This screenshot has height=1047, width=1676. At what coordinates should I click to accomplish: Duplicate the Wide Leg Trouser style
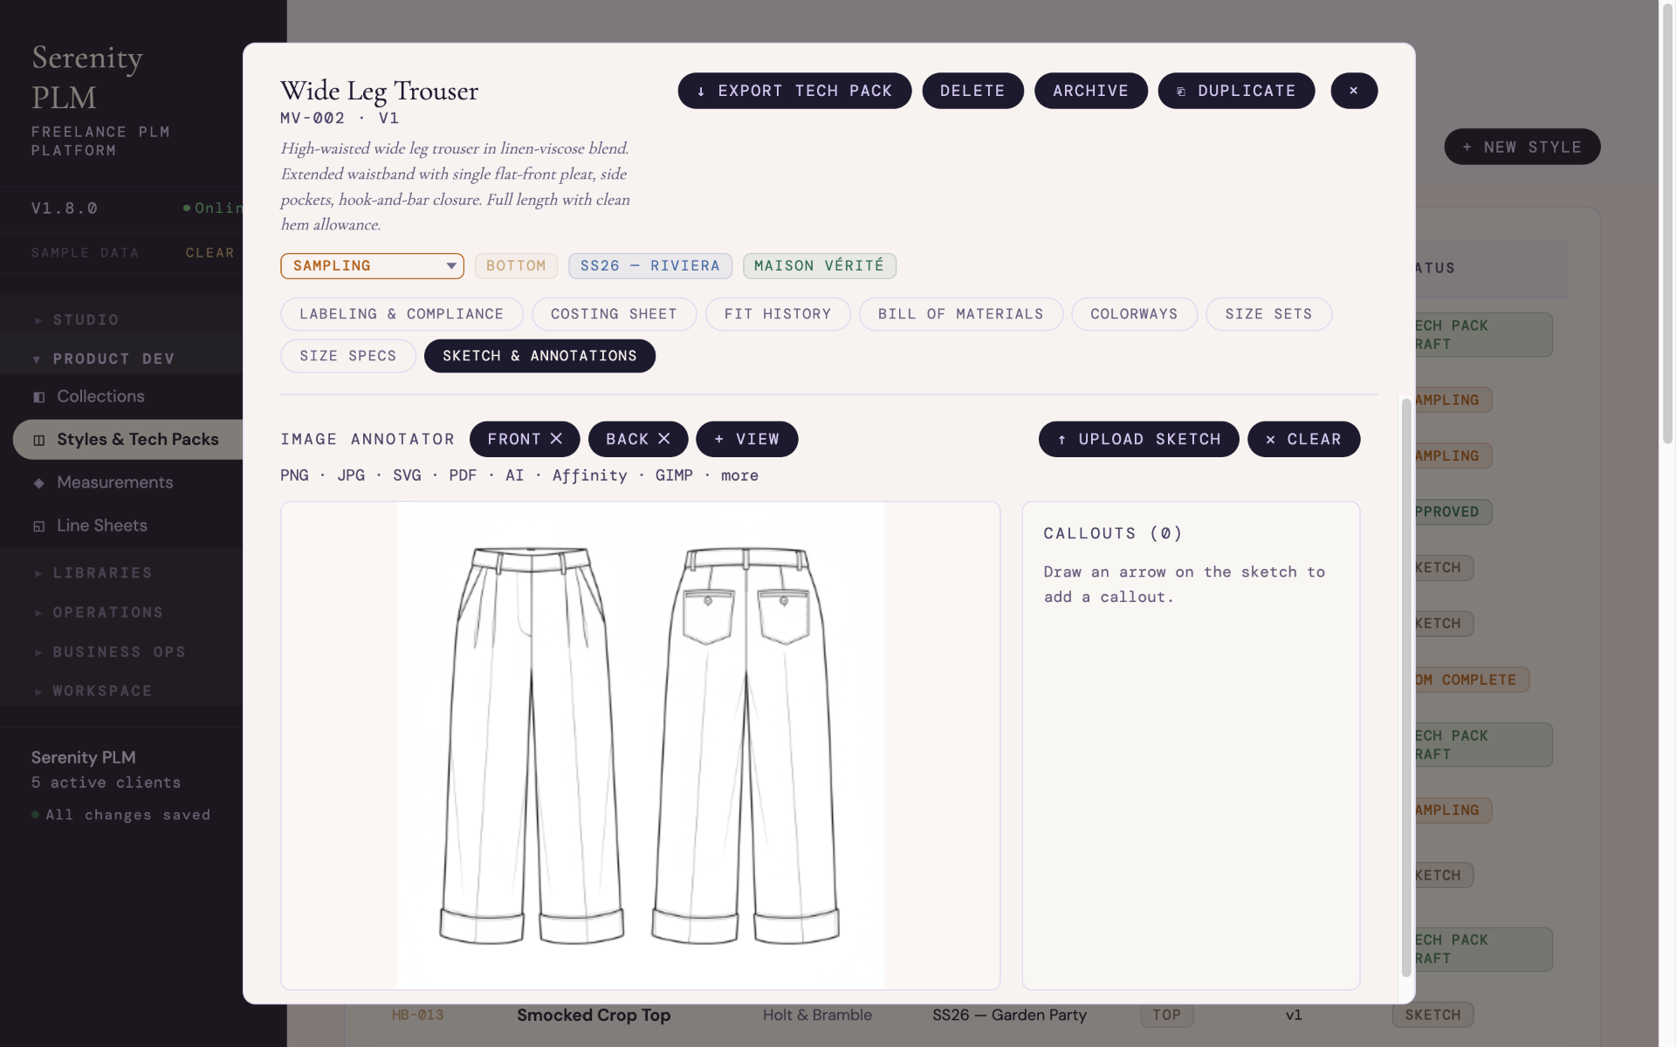[1236, 91]
